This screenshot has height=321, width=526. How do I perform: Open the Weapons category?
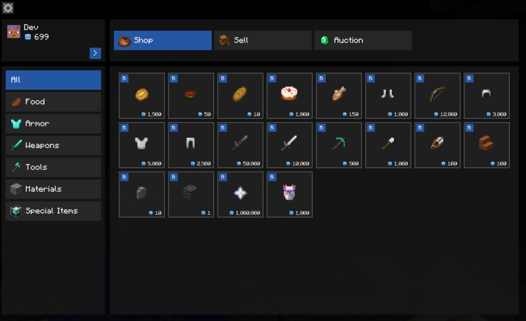pos(53,145)
